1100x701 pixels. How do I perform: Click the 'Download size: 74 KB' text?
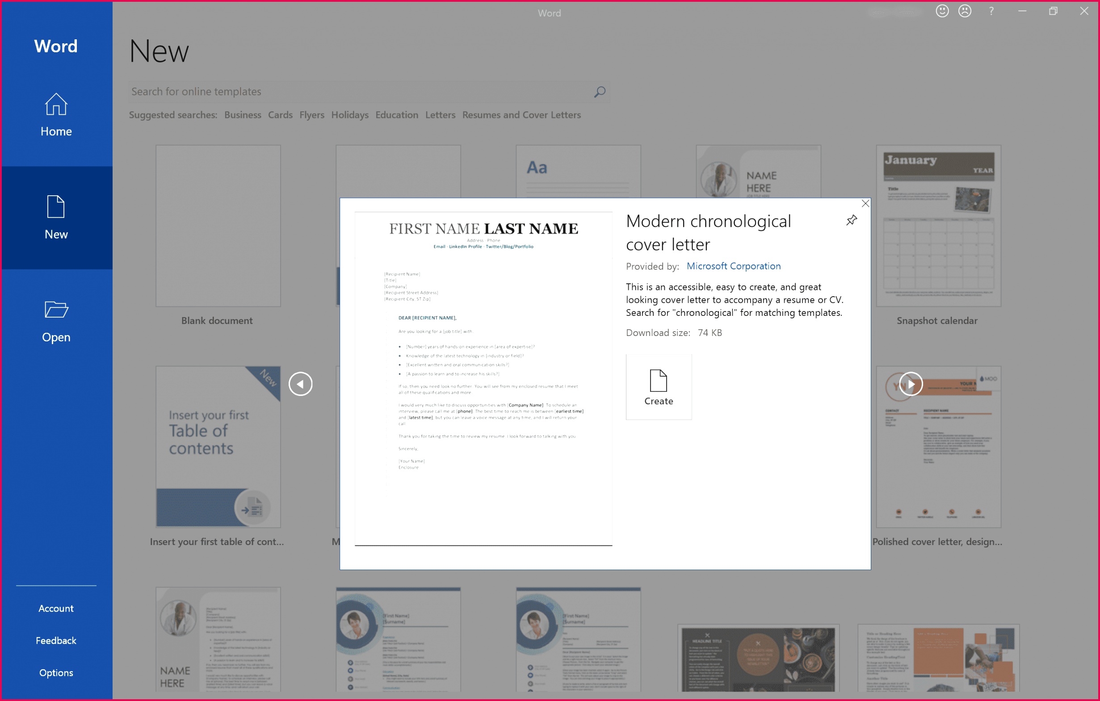click(674, 333)
